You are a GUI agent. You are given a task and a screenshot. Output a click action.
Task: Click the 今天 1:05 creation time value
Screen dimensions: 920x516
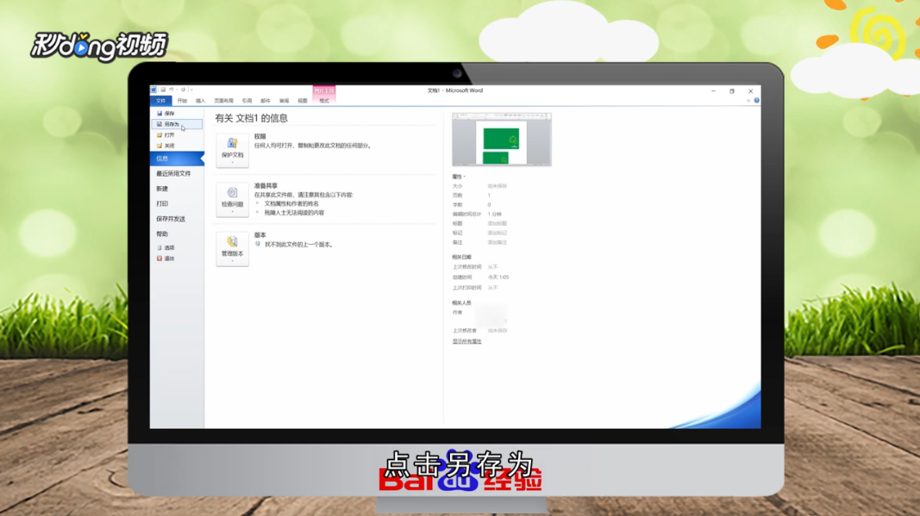(x=498, y=277)
